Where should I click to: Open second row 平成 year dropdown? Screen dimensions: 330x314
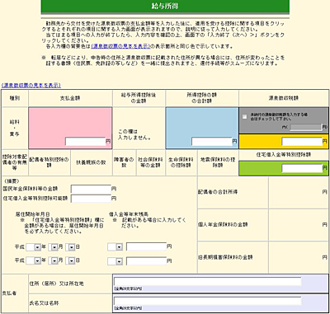(33, 260)
